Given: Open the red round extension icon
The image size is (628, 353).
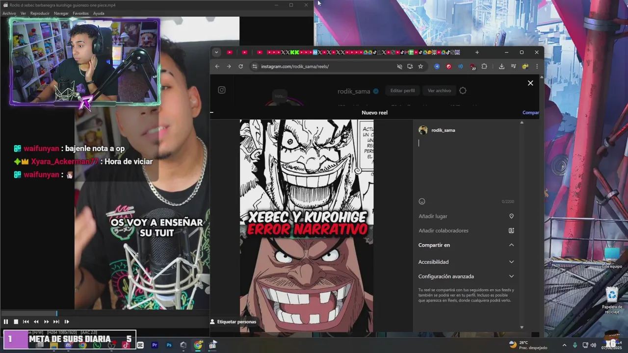Looking at the screenshot, I should [448, 66].
